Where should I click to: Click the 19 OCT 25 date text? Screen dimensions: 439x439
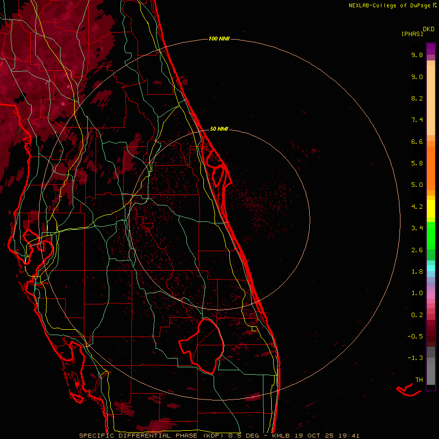click(x=315, y=436)
